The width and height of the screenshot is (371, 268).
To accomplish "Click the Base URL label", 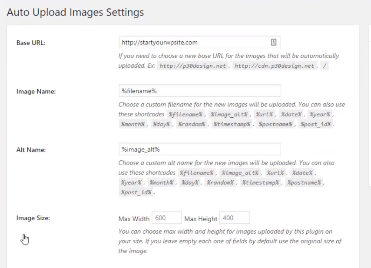I will click(x=31, y=43).
